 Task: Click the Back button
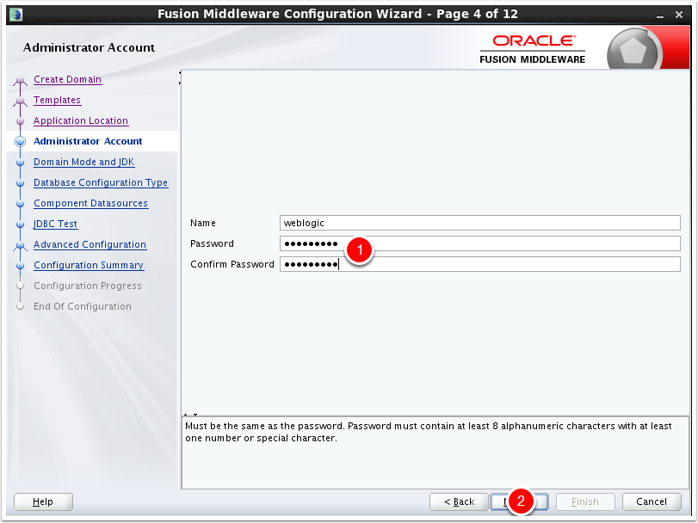point(459,501)
